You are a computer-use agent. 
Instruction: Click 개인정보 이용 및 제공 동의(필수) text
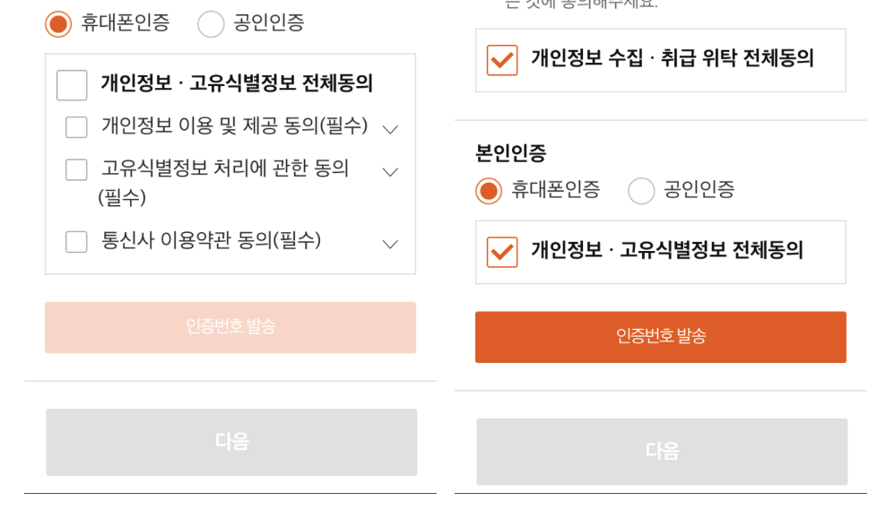click(x=234, y=125)
